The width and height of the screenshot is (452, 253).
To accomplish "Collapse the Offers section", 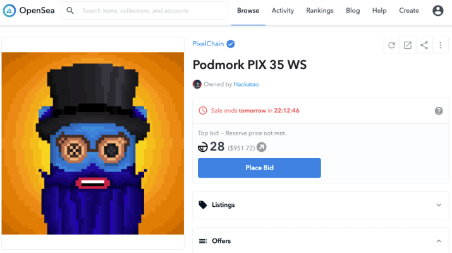I will (x=439, y=241).
